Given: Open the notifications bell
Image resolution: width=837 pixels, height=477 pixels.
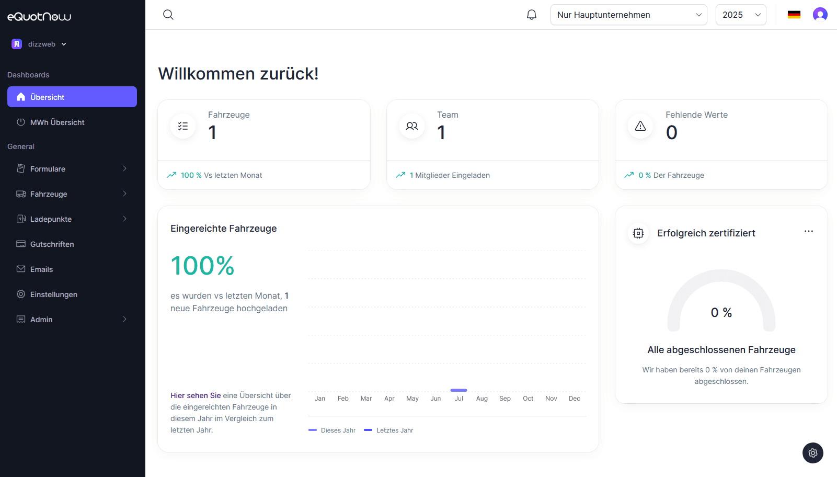Looking at the screenshot, I should tap(532, 15).
